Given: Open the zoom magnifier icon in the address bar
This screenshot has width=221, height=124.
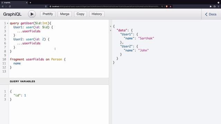Looking at the screenshot, I should pos(162,7).
